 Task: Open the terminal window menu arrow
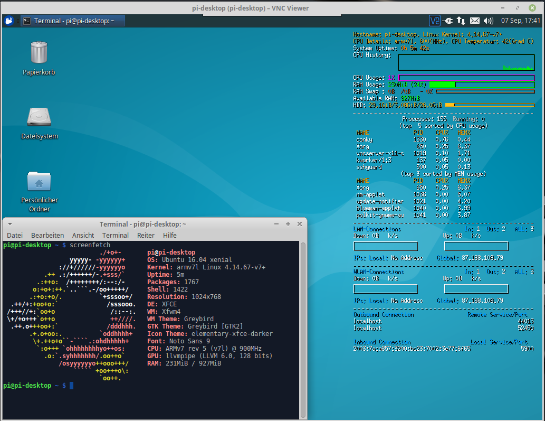click(9, 223)
